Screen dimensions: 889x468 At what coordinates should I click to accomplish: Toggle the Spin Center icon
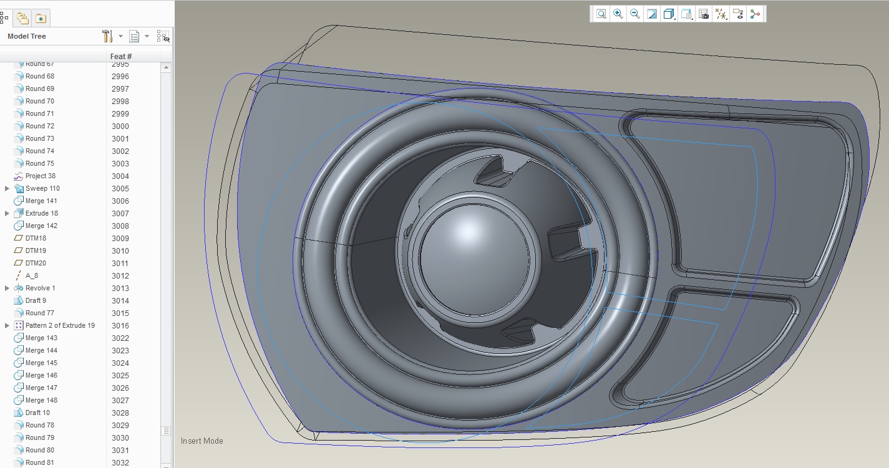[755, 14]
